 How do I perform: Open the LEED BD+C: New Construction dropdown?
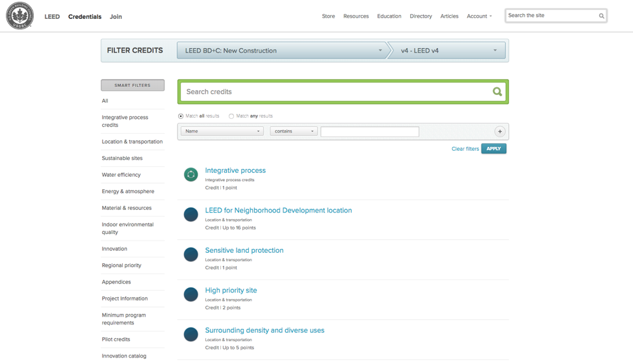[x=282, y=51]
